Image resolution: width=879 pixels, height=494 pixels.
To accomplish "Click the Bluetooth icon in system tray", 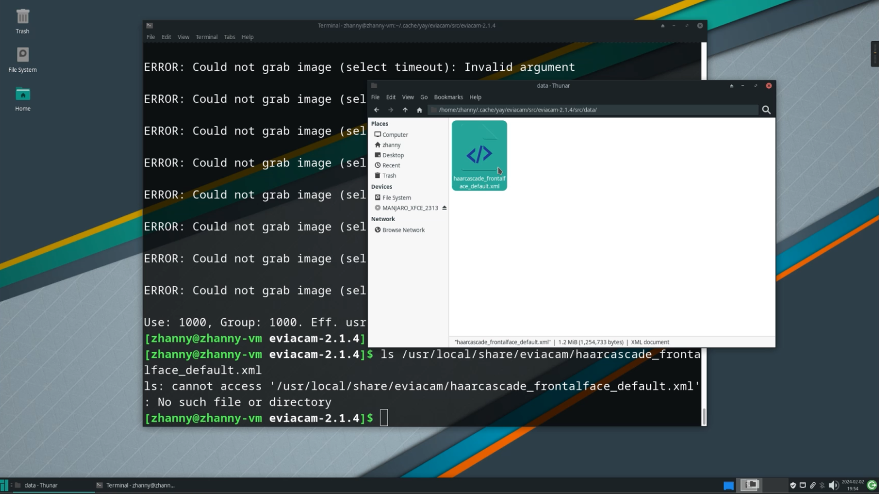I will 822,485.
